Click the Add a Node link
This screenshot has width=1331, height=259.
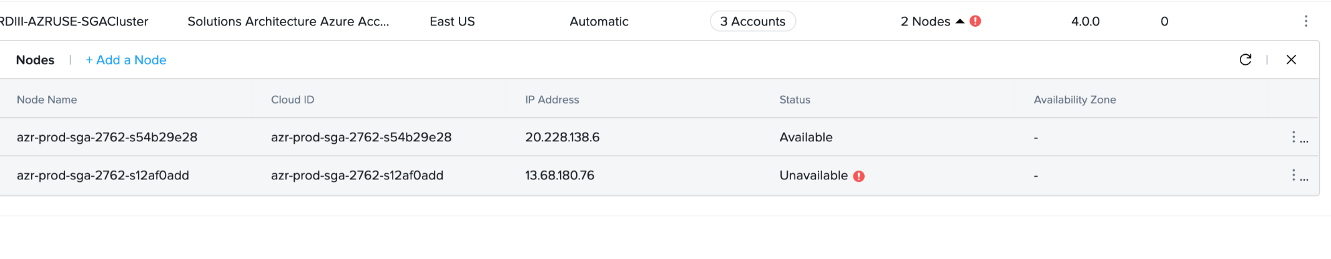[x=126, y=60]
